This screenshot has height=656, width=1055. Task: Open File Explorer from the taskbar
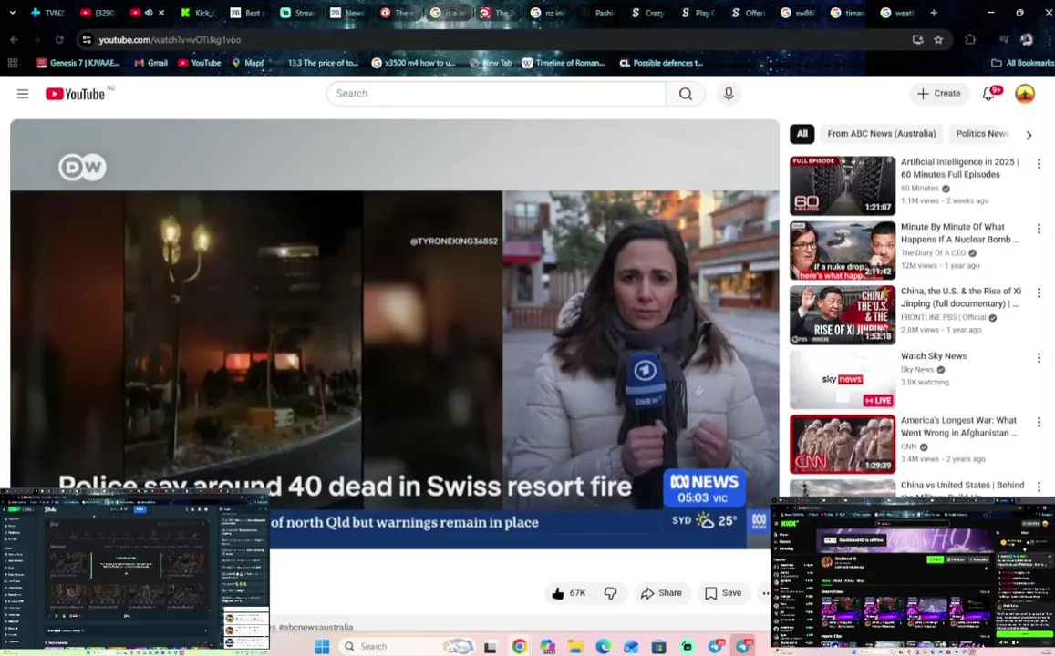(575, 647)
